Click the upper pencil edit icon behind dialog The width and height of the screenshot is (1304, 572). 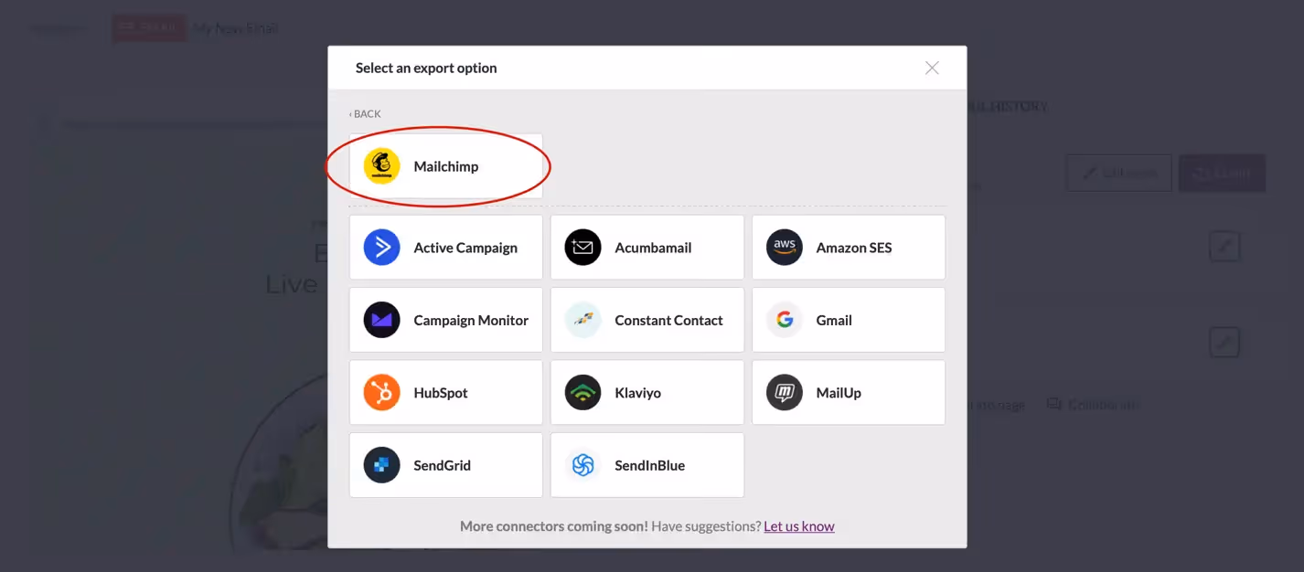(1224, 247)
